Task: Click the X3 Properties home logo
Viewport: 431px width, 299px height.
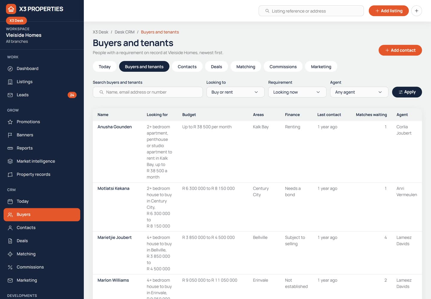Action: tap(11, 9)
